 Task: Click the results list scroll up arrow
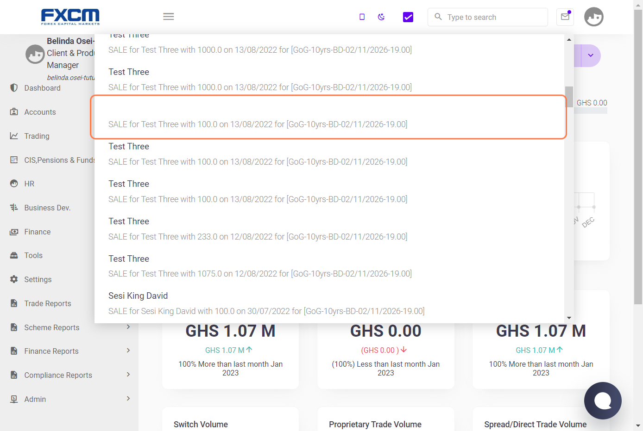coord(569,39)
